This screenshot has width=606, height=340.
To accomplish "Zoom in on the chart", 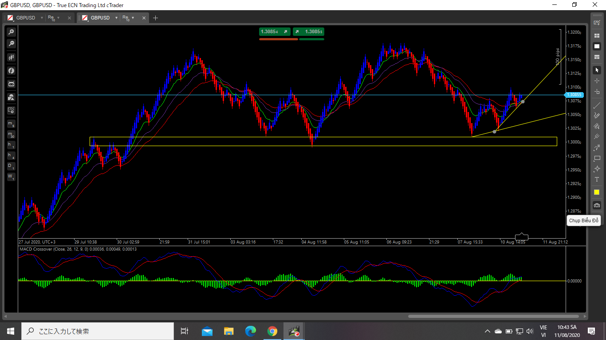I will pyautogui.click(x=11, y=32).
